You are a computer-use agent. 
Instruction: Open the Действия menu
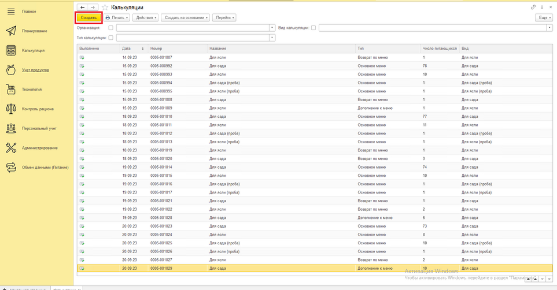point(145,18)
